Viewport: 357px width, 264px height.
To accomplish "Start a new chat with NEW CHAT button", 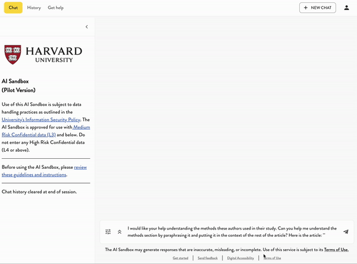I will [317, 8].
